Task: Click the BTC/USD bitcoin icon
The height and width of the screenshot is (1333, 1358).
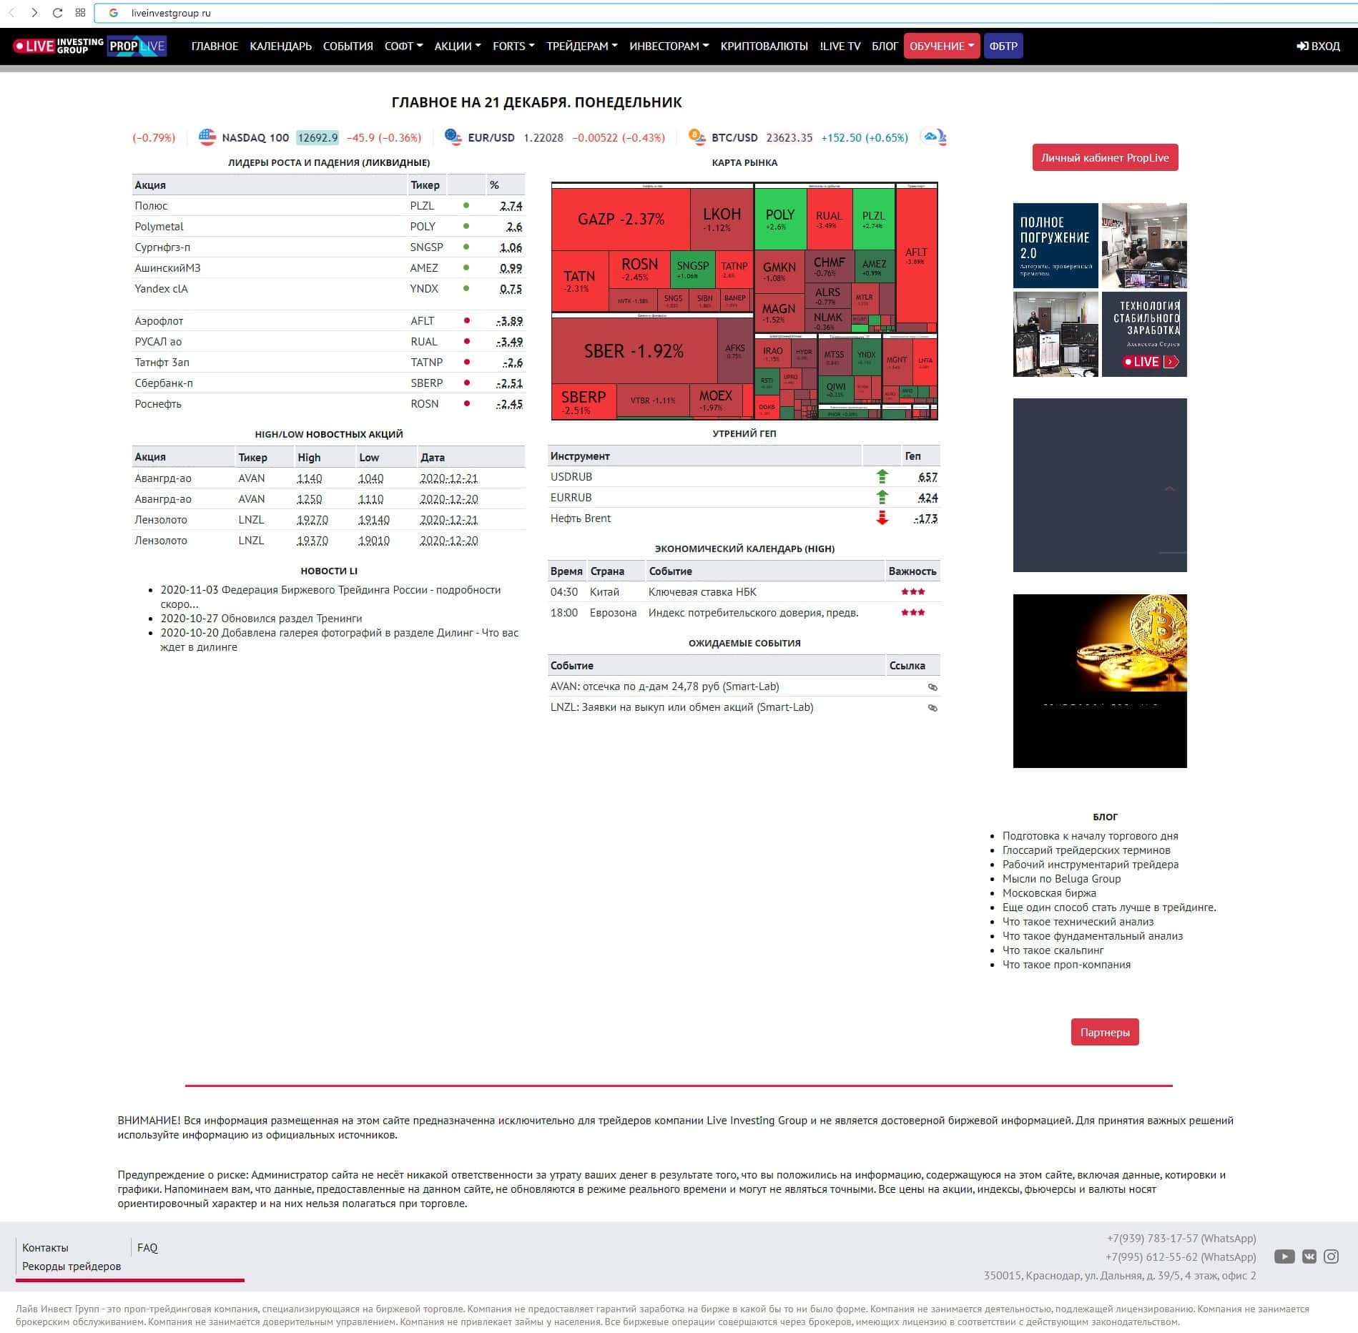Action: (697, 137)
